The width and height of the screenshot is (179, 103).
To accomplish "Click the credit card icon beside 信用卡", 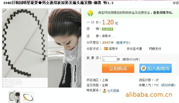I will click(106, 49).
